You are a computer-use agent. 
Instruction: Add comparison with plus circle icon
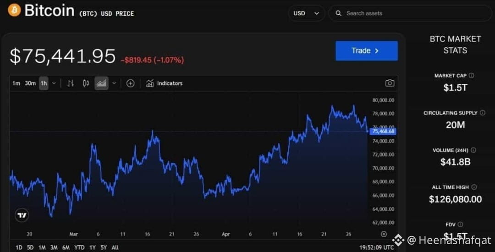(130, 83)
